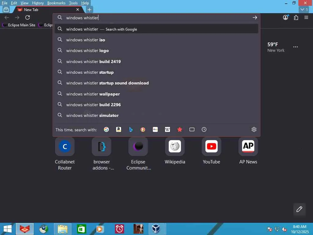Search with Google one-off icon

106,129
